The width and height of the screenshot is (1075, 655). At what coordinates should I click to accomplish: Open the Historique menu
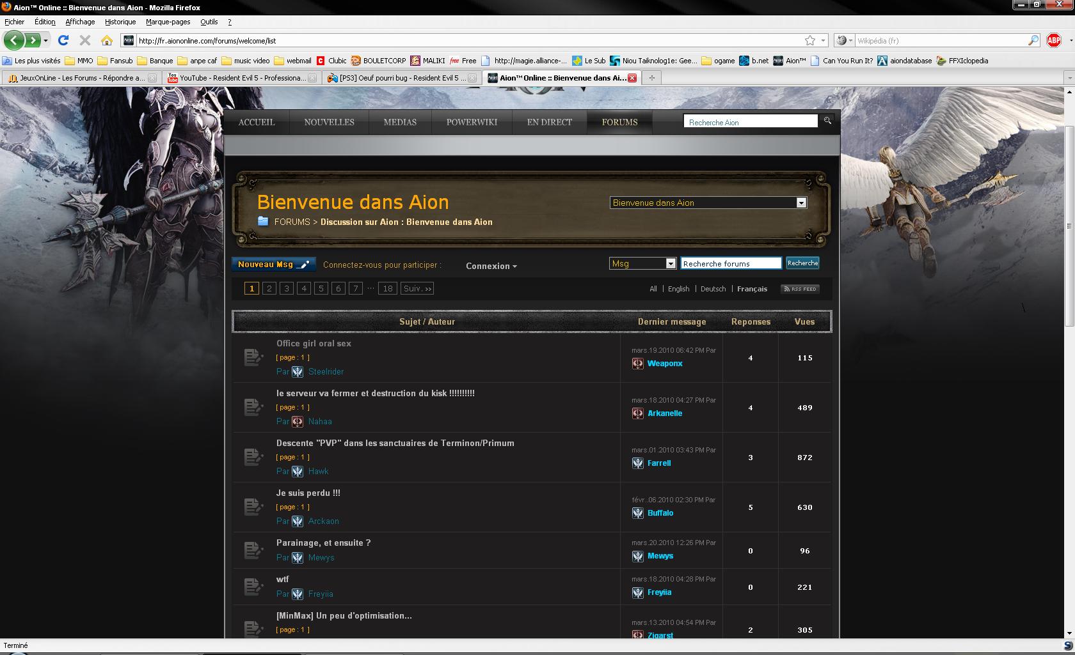(120, 22)
